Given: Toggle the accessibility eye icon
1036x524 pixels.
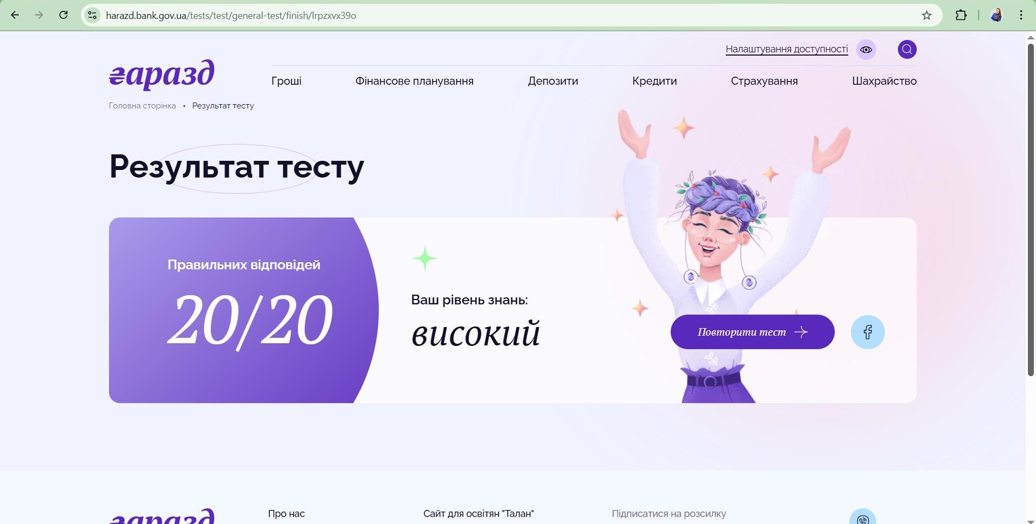Looking at the screenshot, I should [x=866, y=50].
